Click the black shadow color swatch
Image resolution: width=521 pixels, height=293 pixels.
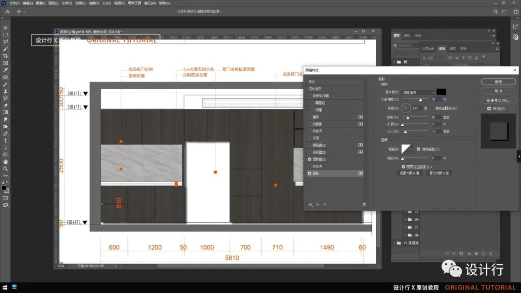click(441, 92)
